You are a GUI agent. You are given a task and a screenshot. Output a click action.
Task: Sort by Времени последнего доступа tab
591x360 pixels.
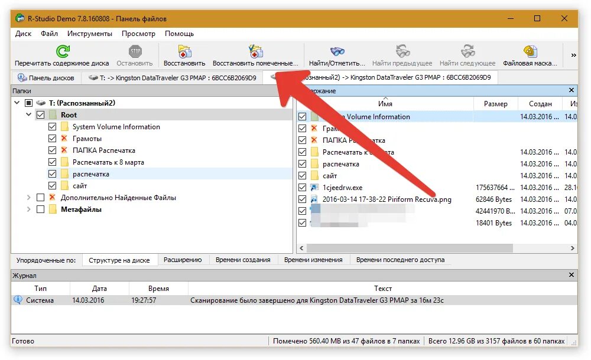(400, 260)
